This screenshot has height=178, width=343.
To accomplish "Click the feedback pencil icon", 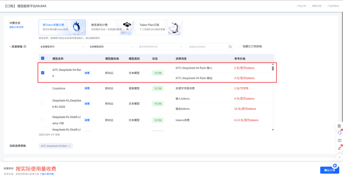I will pyautogui.click(x=340, y=148).
